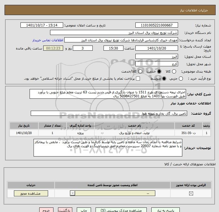This screenshot has height=212, width=219.
Task: Click the بازگشت back button
Action: pos(65,210)
